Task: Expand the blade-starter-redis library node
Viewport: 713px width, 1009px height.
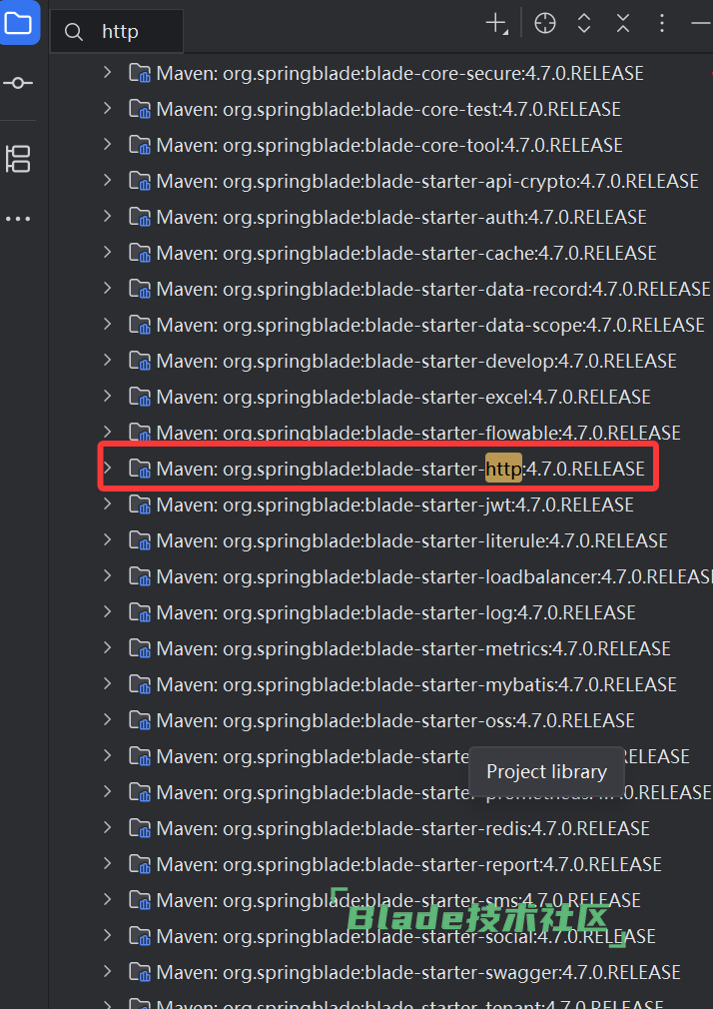Action: click(x=108, y=827)
